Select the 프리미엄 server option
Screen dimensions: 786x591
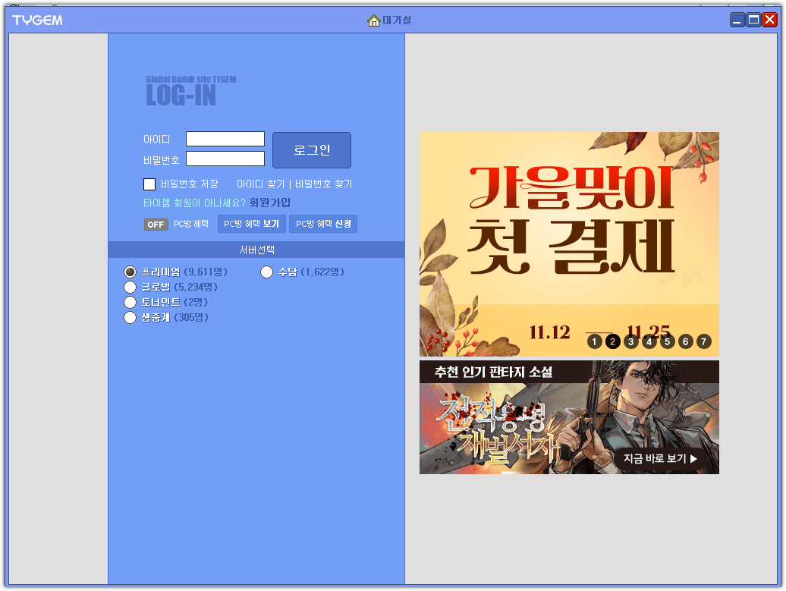pos(130,272)
